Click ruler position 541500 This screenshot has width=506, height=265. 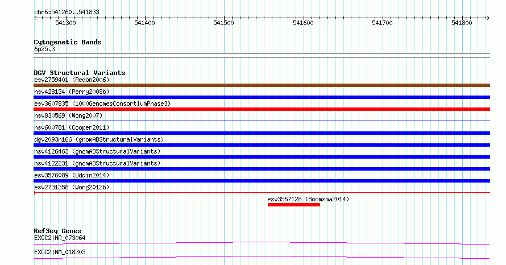point(223,23)
